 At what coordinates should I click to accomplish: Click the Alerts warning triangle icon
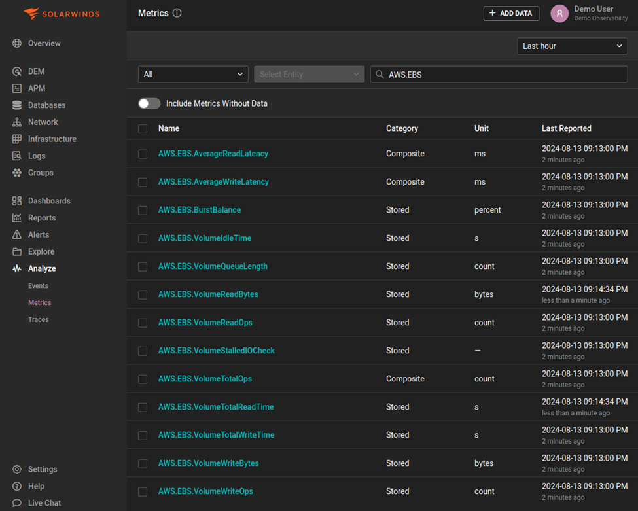click(x=16, y=235)
